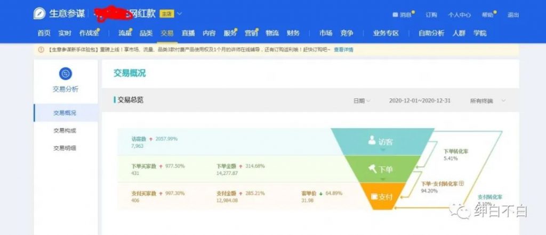Open the 竞争 nav tab
Viewport: 546px width, 235px height.
coord(347,33)
